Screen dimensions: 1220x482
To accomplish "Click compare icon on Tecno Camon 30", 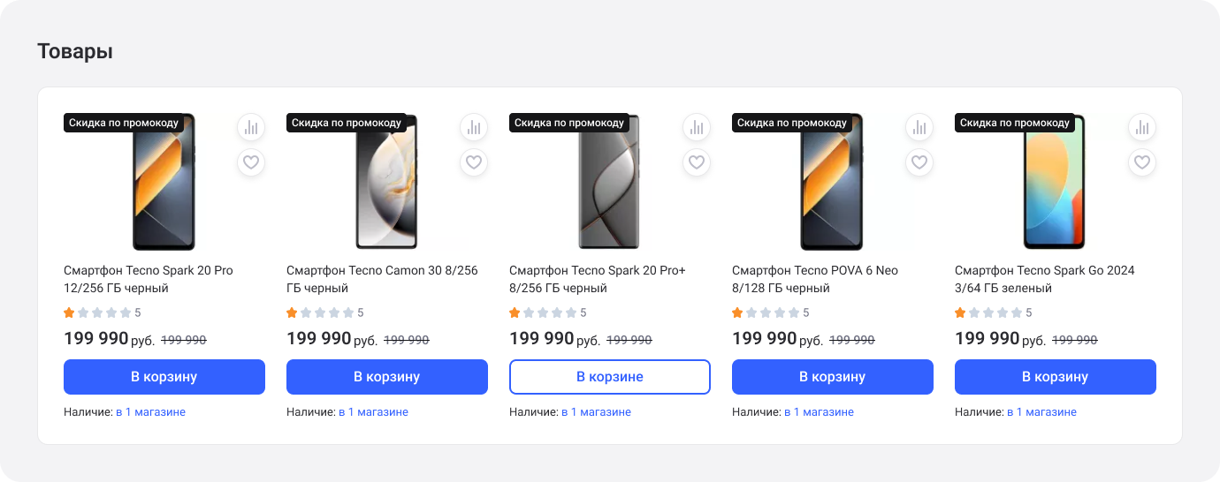I will [x=474, y=127].
